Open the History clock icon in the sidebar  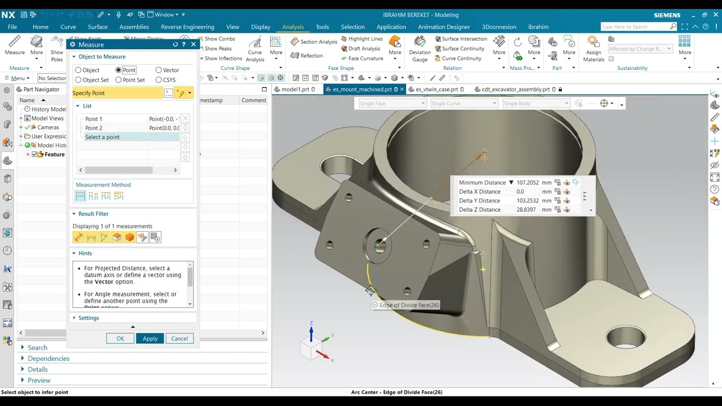click(x=7, y=251)
